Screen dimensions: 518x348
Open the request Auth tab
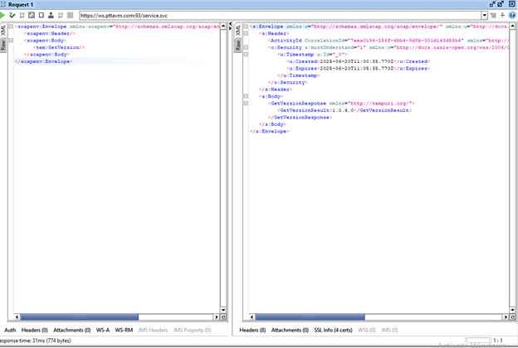(x=10, y=330)
